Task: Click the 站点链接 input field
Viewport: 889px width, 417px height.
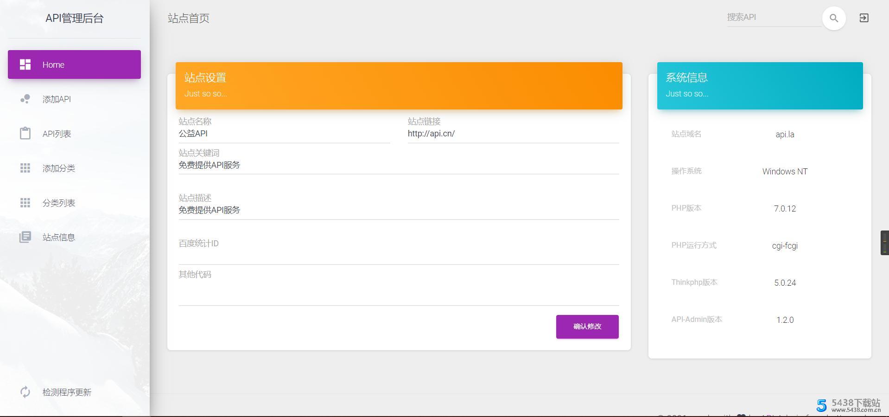Action: coord(513,134)
